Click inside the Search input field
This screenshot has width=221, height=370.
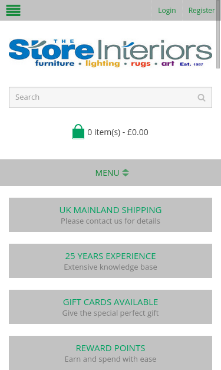(x=111, y=97)
